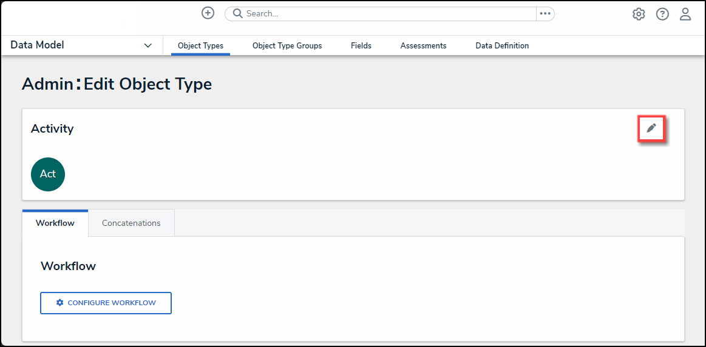Open the Object Type Groups tab
The height and width of the screenshot is (347, 706).
tap(287, 45)
